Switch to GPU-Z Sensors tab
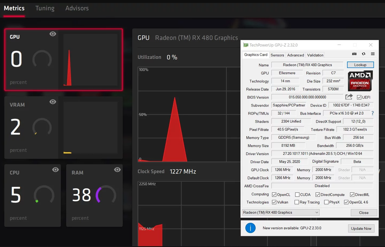 [x=277, y=55]
